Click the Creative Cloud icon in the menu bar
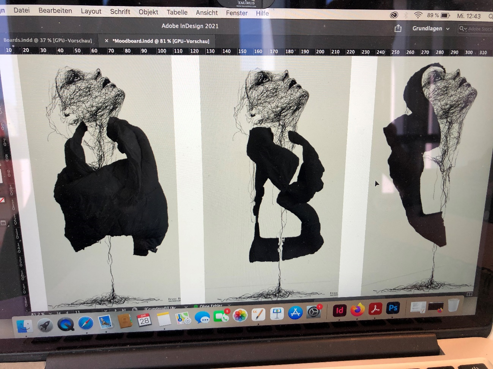Viewport: 493px width, 369px height. click(395, 16)
